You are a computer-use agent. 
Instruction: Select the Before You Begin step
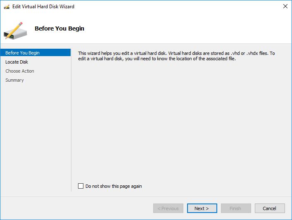[23, 53]
